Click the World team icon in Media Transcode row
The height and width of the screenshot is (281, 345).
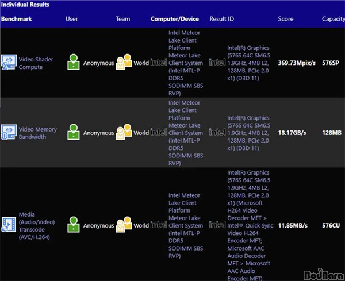(124, 225)
